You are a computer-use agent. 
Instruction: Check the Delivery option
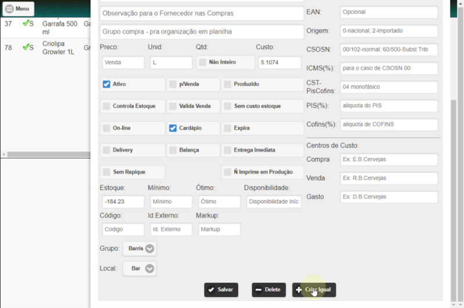click(x=106, y=150)
